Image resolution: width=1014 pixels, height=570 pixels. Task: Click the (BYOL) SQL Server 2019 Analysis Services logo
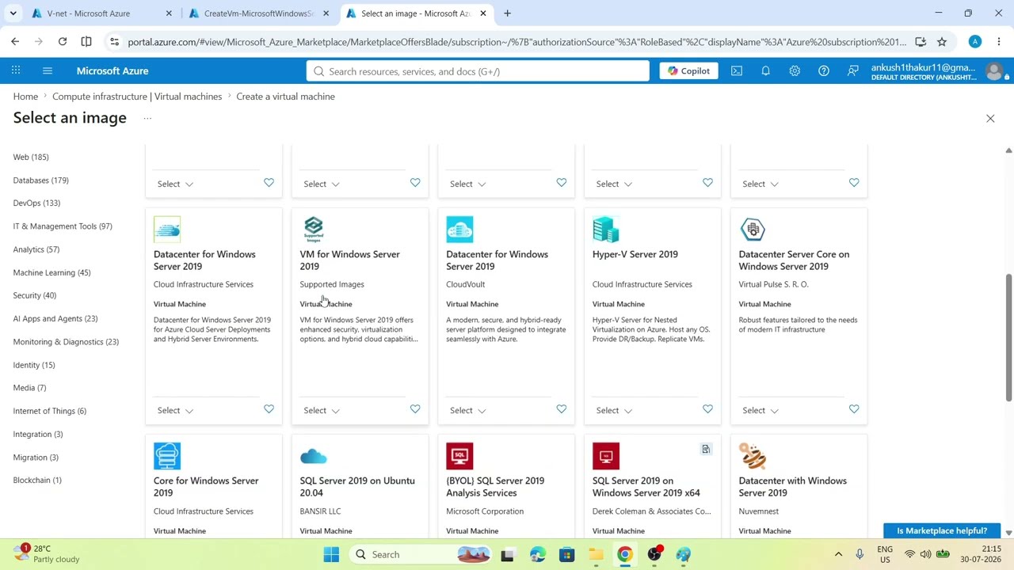459,456
